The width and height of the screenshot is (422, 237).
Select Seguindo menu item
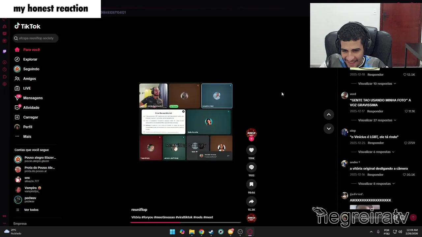pyautogui.click(x=31, y=69)
